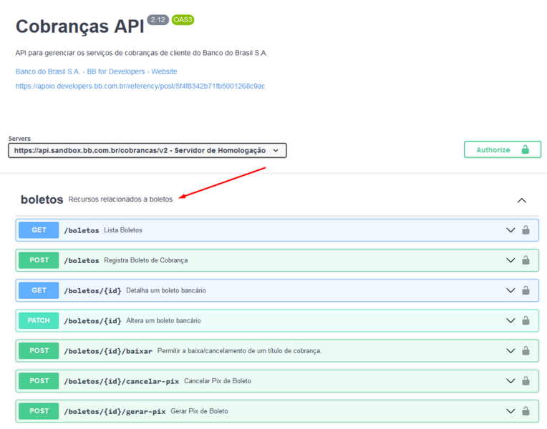
Task: Click lock icon on /boletos/{id}/baixar row
Action: [526, 350]
